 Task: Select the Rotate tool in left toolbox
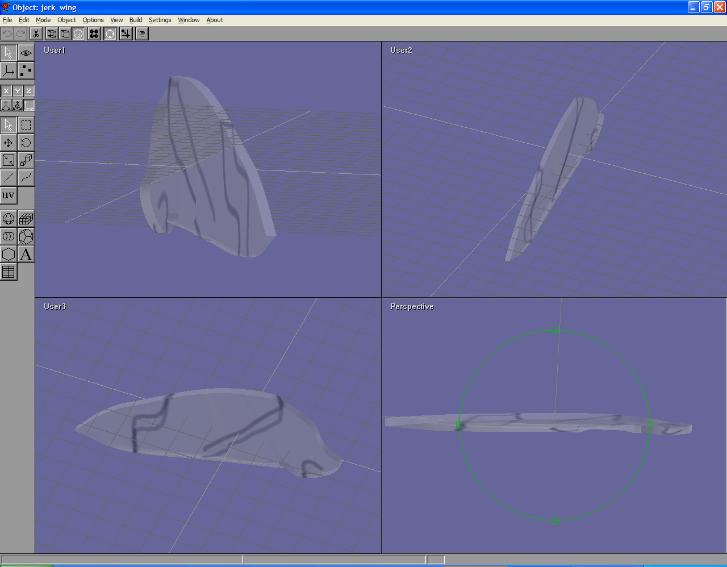[26, 143]
